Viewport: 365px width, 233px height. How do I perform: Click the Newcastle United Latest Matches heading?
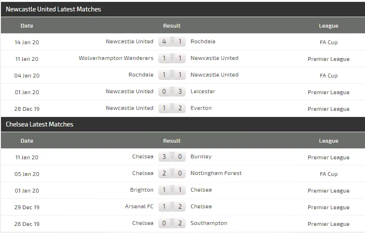[x=53, y=9]
